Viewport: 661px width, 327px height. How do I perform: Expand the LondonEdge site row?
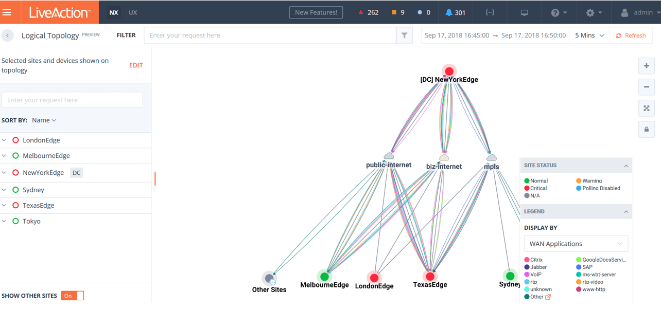pos(4,140)
